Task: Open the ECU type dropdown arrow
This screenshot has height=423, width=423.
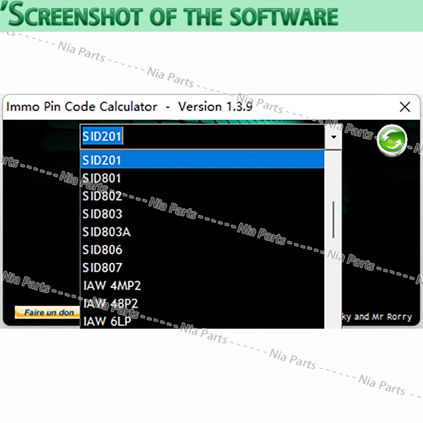Action: (x=333, y=137)
